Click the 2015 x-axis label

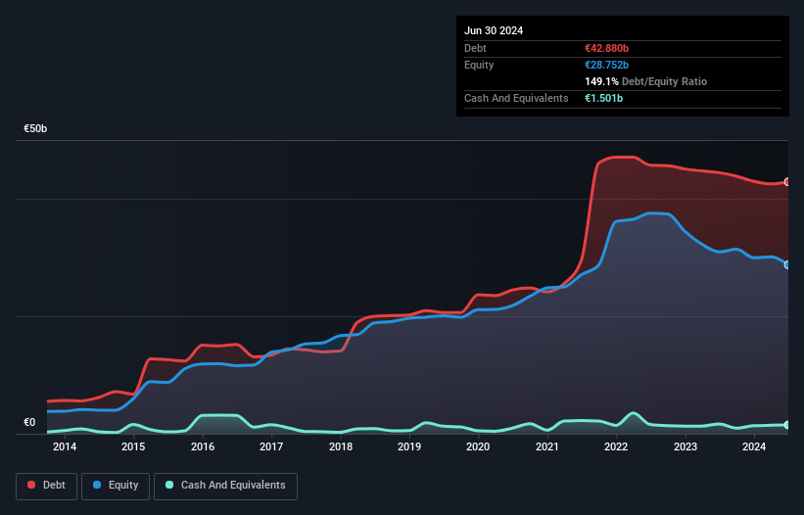pos(133,446)
